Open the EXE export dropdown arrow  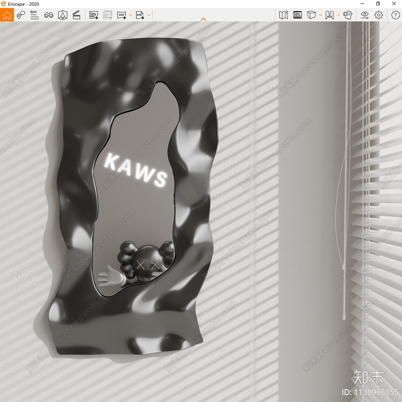pos(149,15)
